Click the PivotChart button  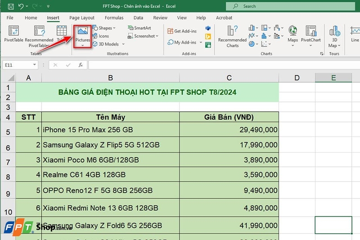pos(311,36)
